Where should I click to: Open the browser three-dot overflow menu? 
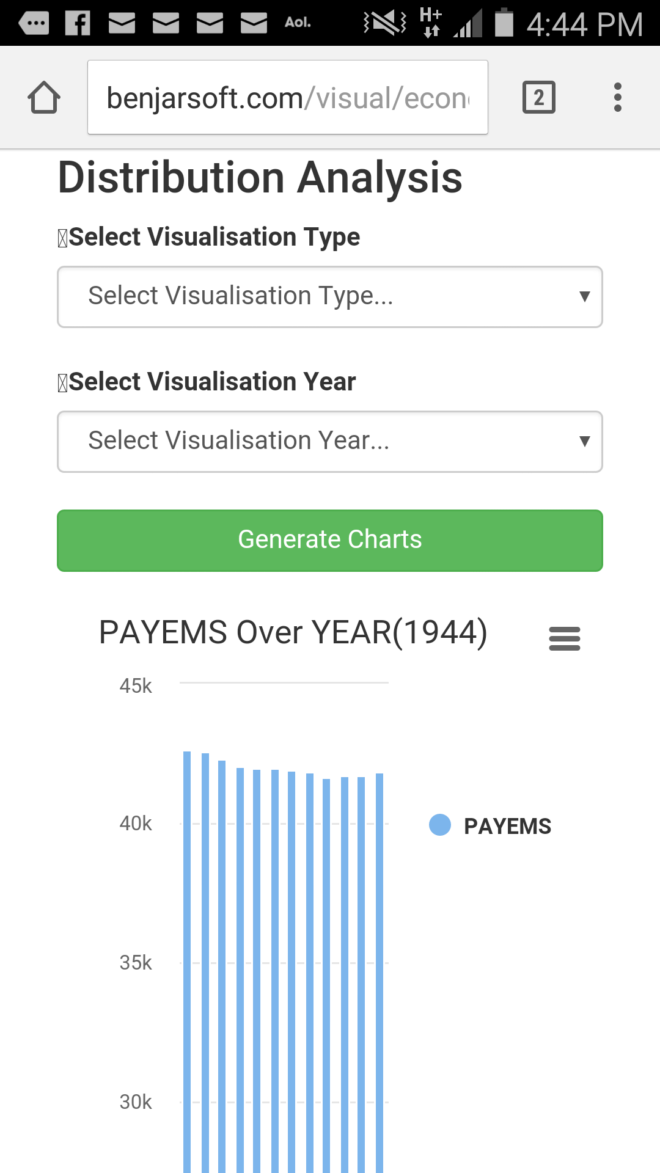[x=618, y=97]
